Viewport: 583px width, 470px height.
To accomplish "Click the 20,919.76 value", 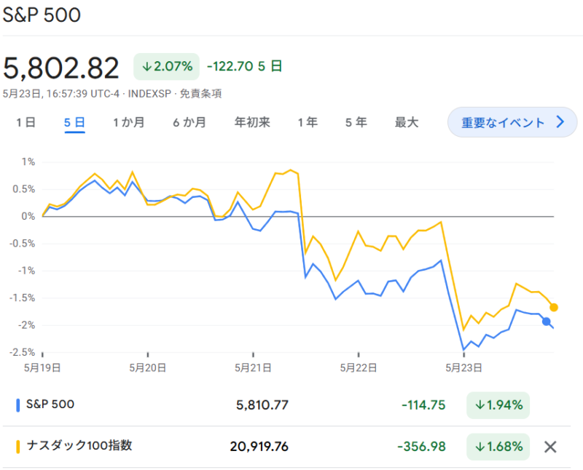I will [x=259, y=447].
